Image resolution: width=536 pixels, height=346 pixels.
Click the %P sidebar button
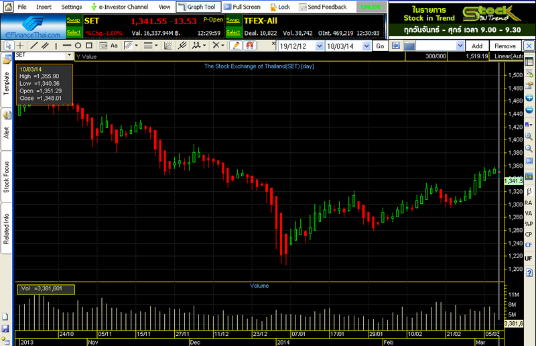[529, 224]
